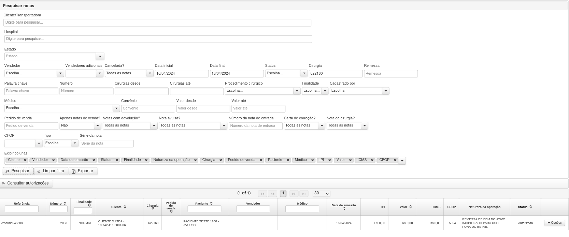The height and width of the screenshot is (237, 569).
Task: Open Consultar autorizações
Action: (26, 183)
